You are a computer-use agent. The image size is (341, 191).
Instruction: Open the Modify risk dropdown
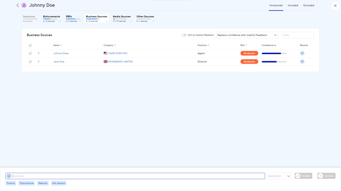[280, 176]
